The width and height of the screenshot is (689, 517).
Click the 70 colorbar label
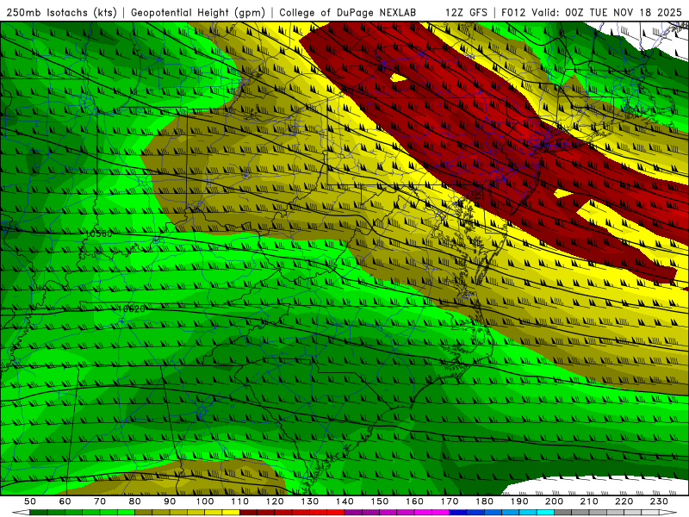[100, 501]
